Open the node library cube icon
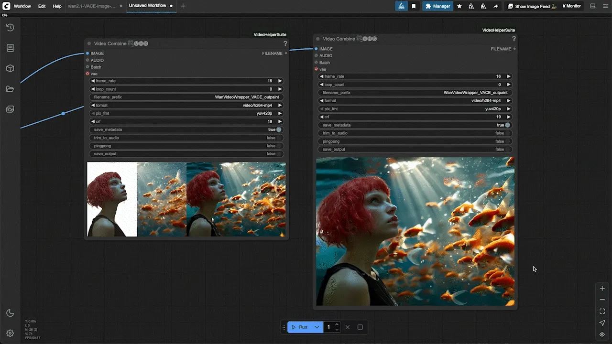 10,68
